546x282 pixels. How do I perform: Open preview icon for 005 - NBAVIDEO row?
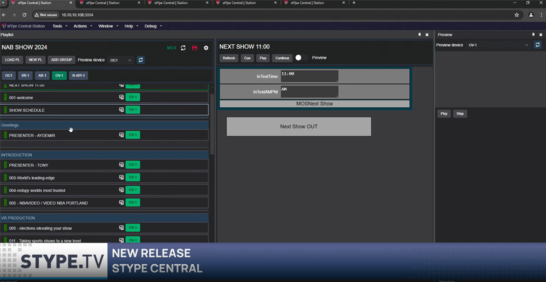pyautogui.click(x=121, y=203)
